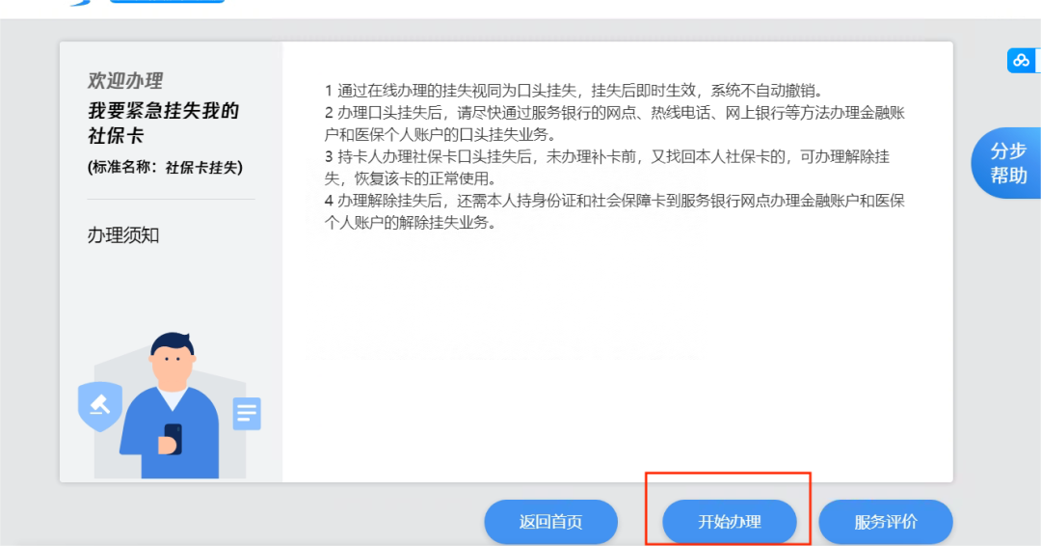
Task: Click the illustrated man holding a phone
Action: 172,405
